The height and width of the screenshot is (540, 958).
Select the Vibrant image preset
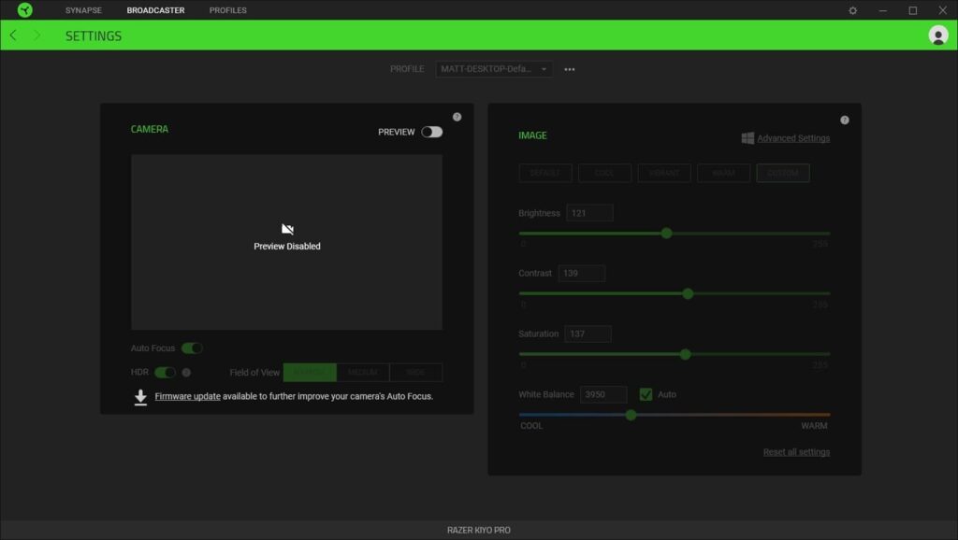tap(664, 173)
